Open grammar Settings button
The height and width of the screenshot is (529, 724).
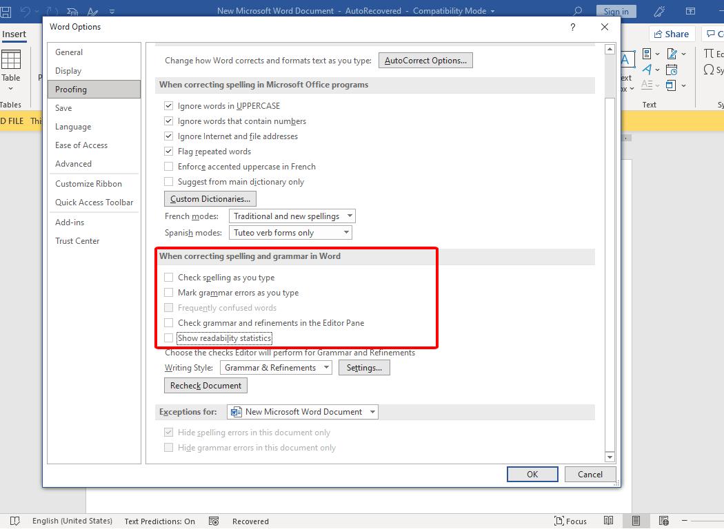pyautogui.click(x=364, y=368)
